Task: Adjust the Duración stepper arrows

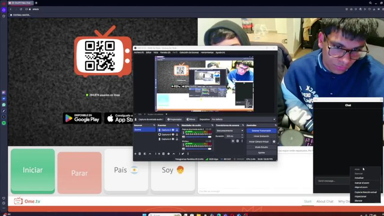Action: (242, 136)
